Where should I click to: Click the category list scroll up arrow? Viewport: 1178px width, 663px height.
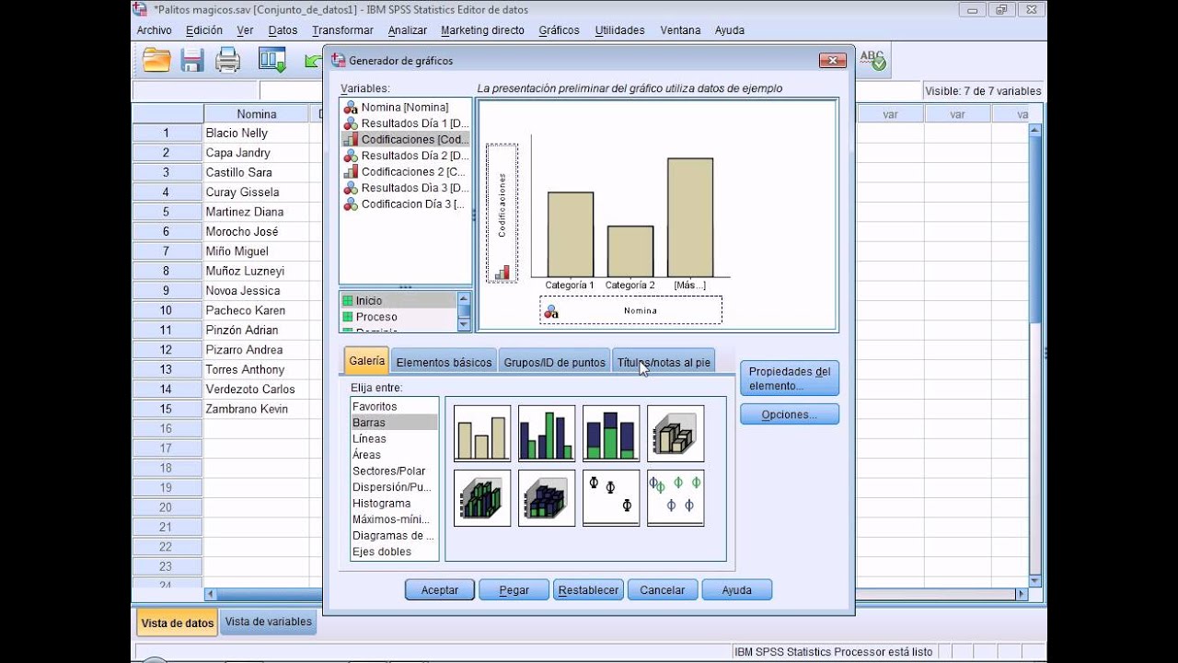[464, 298]
